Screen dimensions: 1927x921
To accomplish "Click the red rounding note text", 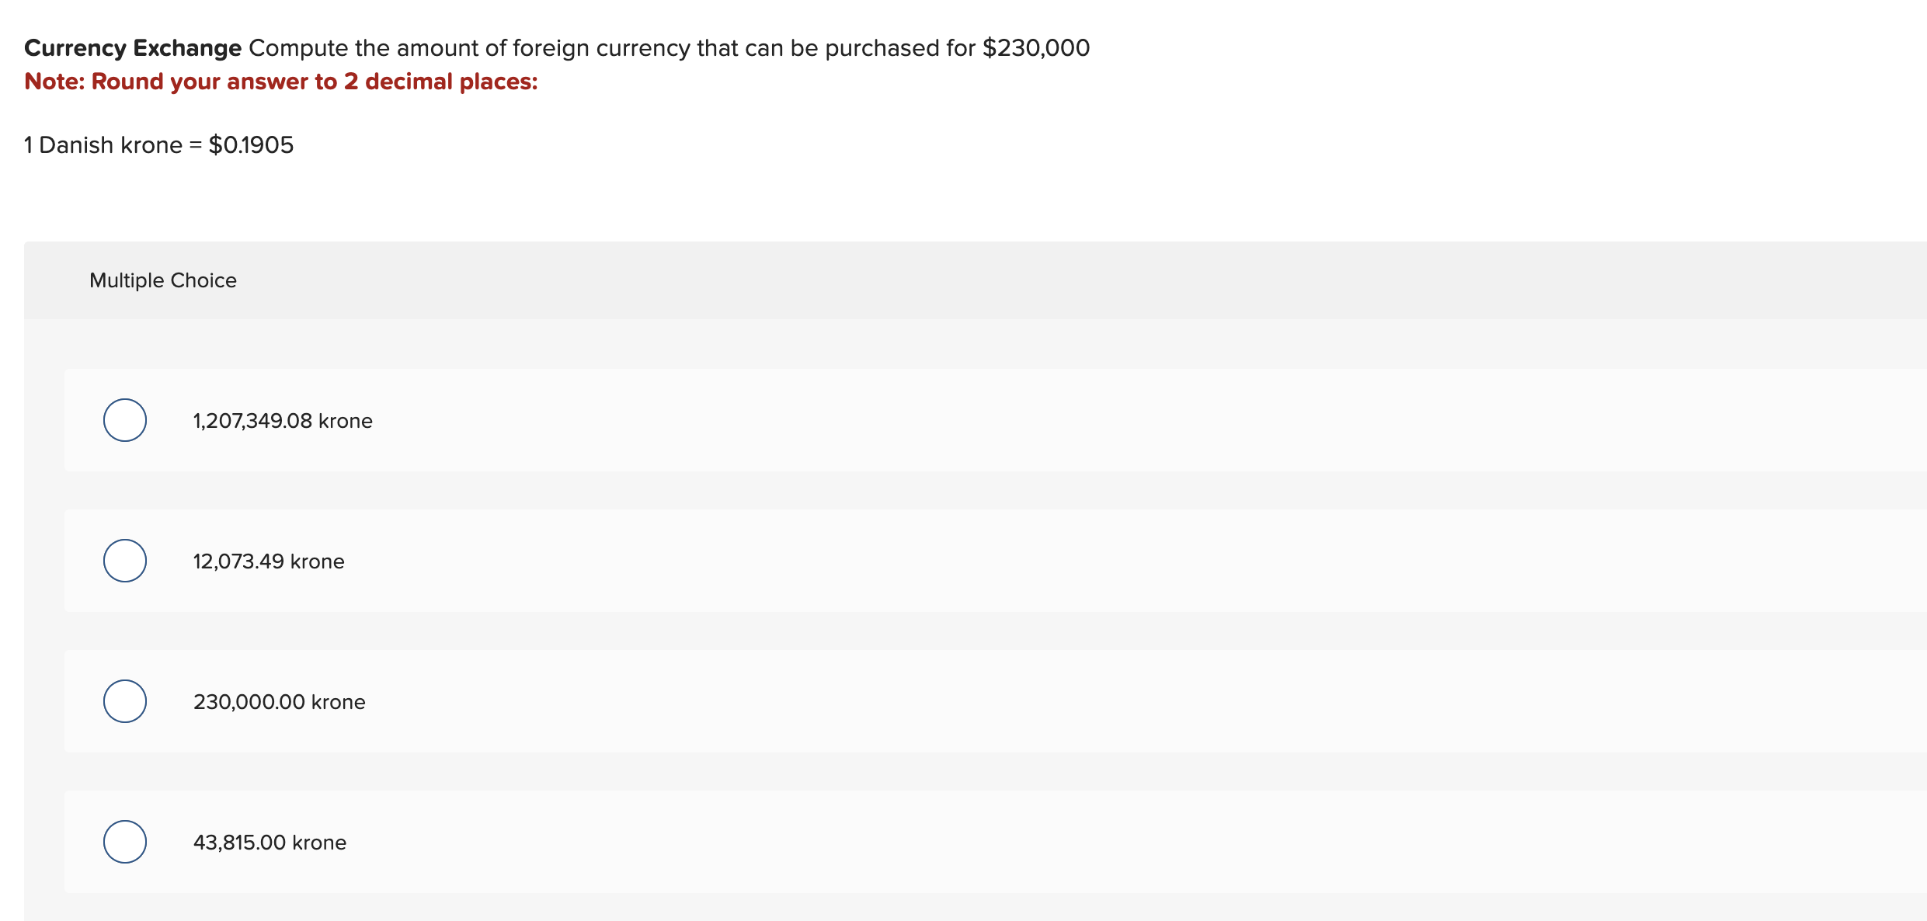I will click(x=280, y=81).
